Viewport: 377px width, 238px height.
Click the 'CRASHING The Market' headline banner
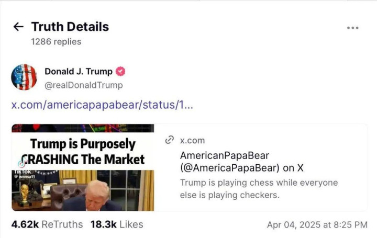(84, 158)
